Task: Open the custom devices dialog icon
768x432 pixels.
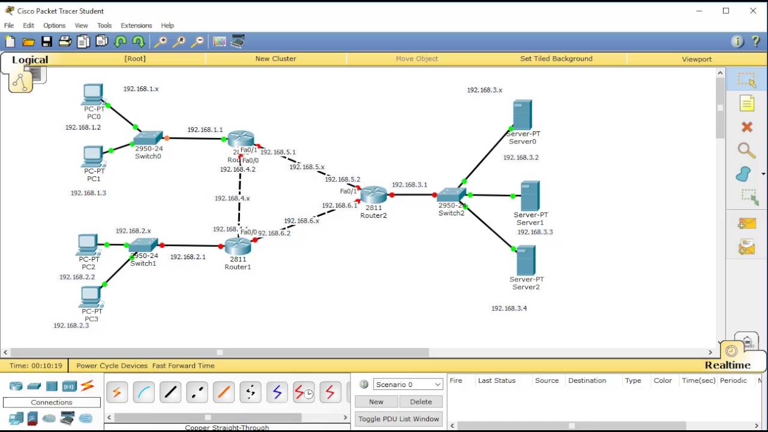Action: tap(238, 41)
